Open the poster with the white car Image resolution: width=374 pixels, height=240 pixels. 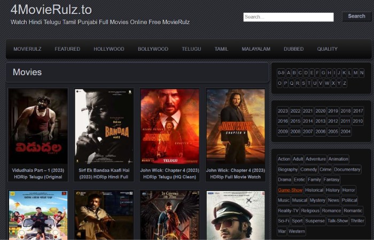pos(38,215)
